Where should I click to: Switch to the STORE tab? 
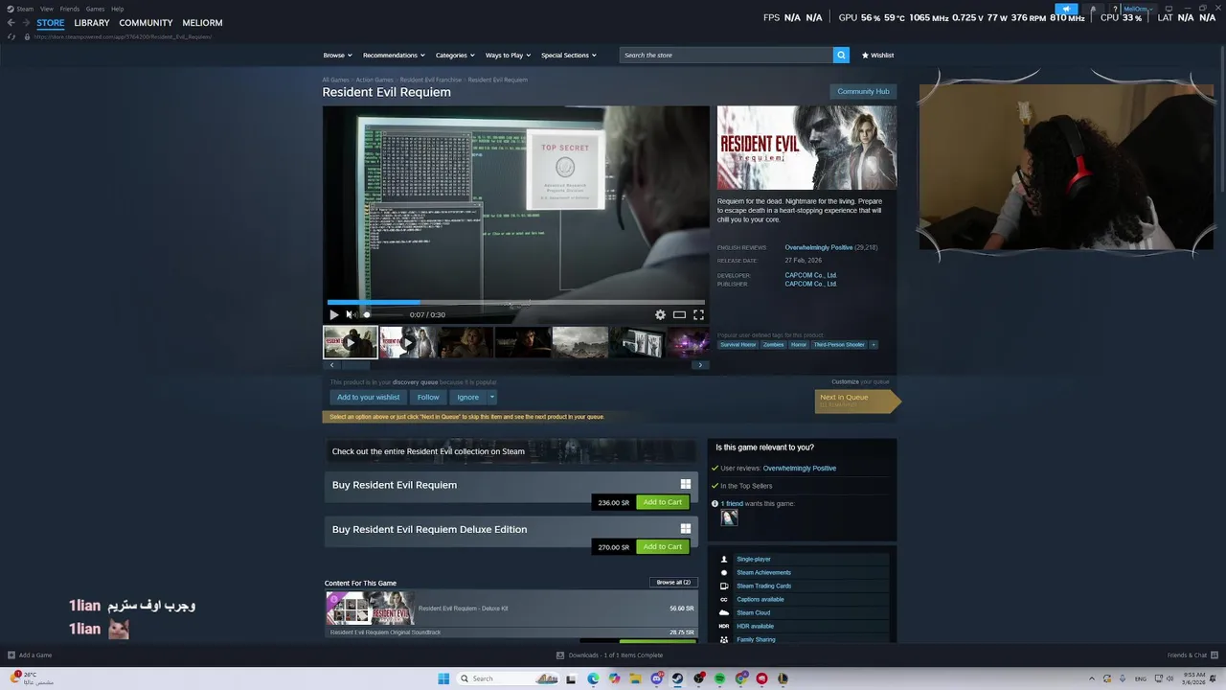pos(51,23)
